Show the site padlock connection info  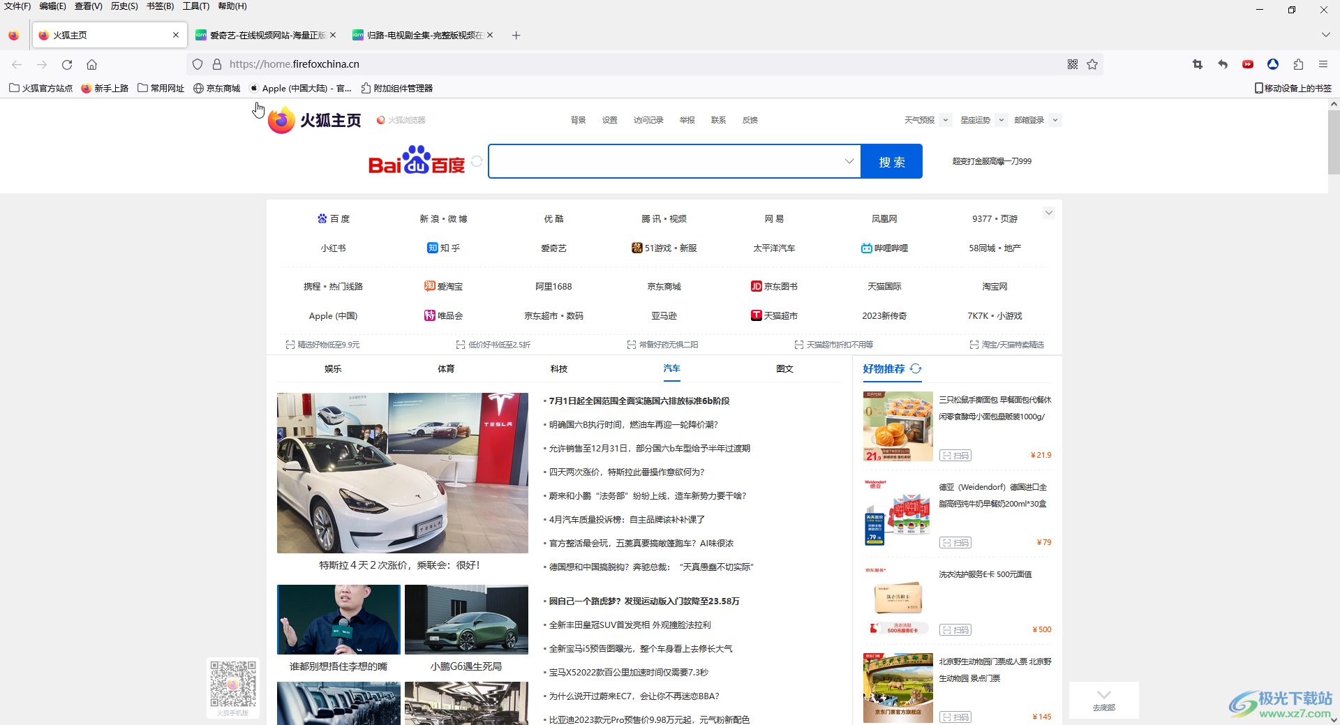pyautogui.click(x=217, y=64)
